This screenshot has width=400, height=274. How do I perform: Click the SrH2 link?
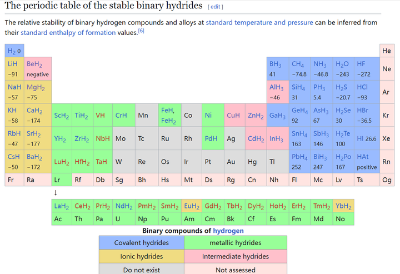(x=34, y=134)
